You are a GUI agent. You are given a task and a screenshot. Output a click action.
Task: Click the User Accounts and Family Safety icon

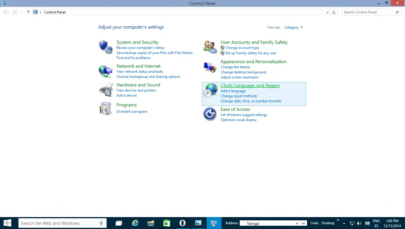tap(210, 47)
